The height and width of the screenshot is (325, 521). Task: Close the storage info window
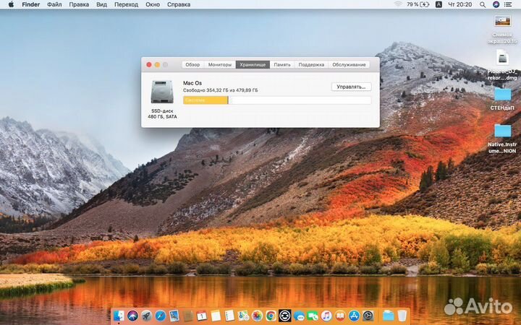(x=149, y=65)
